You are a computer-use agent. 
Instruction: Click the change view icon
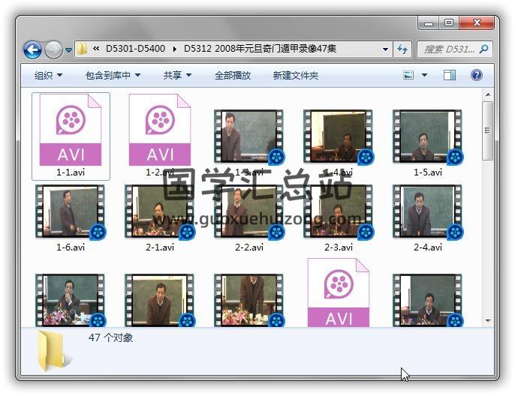click(x=409, y=75)
